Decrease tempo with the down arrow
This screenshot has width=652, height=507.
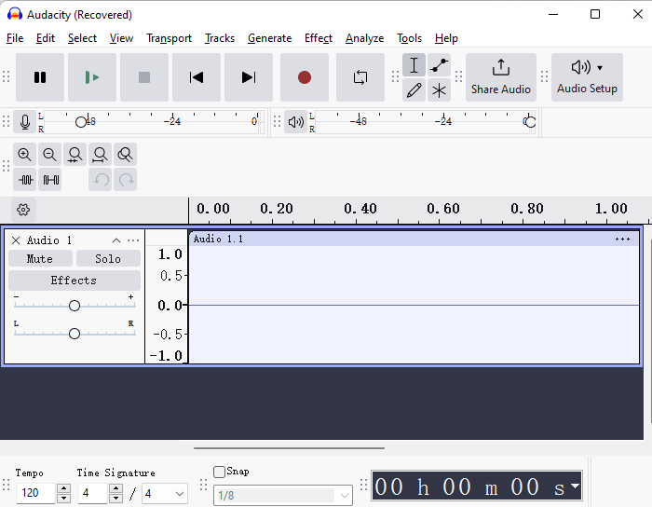[x=63, y=498]
